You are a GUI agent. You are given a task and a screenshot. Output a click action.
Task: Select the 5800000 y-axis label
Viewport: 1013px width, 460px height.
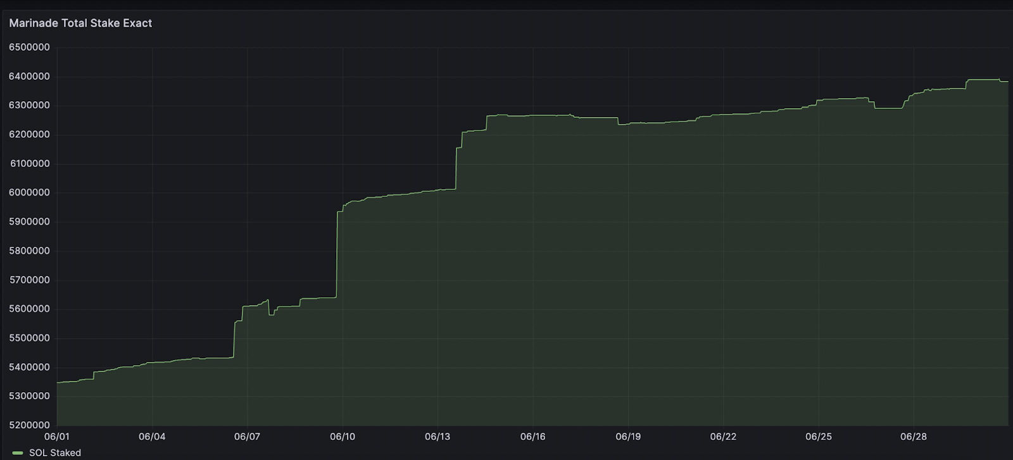coord(29,251)
